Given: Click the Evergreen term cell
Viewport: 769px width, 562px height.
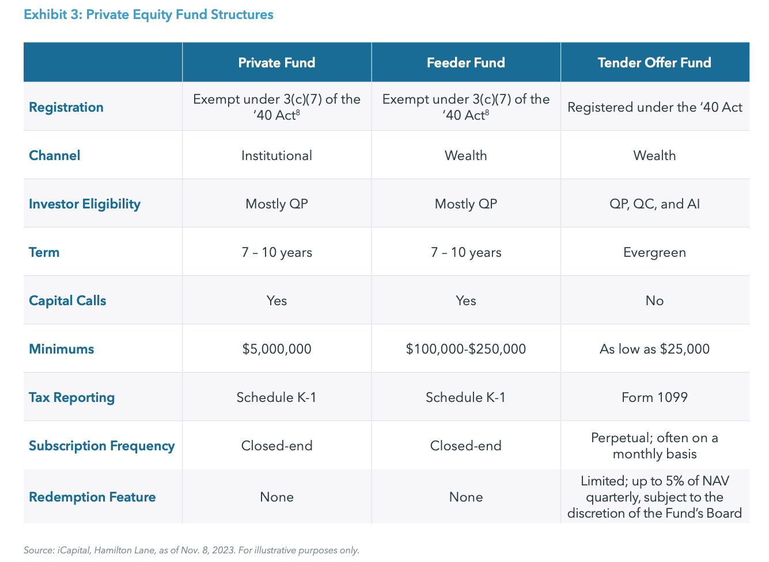Looking at the screenshot, I should pos(654,252).
